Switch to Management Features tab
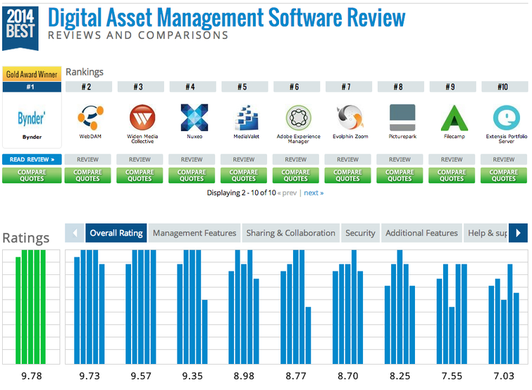Screen dimensions: 532x390 [194, 233]
